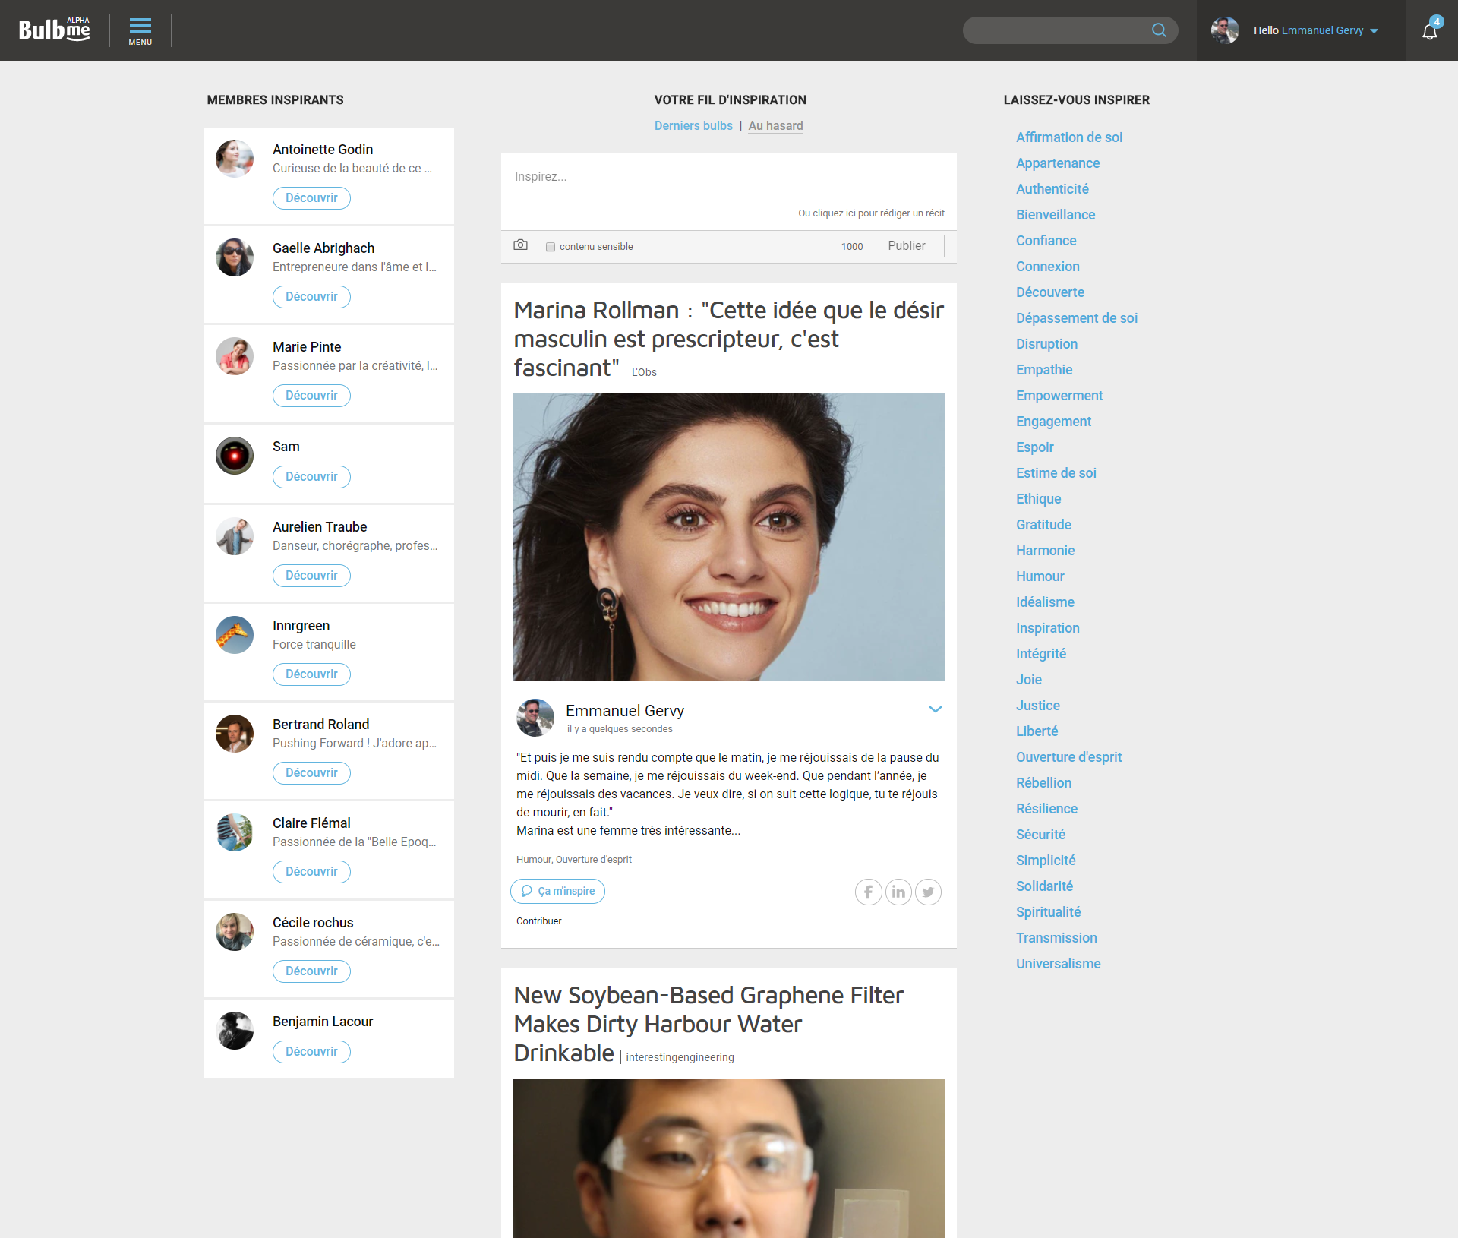Click in the Inspirez text field

click(x=729, y=177)
